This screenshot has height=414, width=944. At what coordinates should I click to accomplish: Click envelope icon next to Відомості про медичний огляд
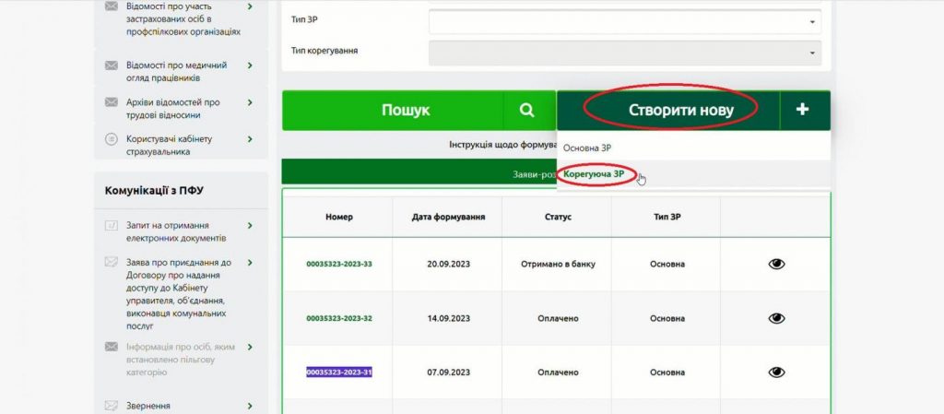(112, 66)
